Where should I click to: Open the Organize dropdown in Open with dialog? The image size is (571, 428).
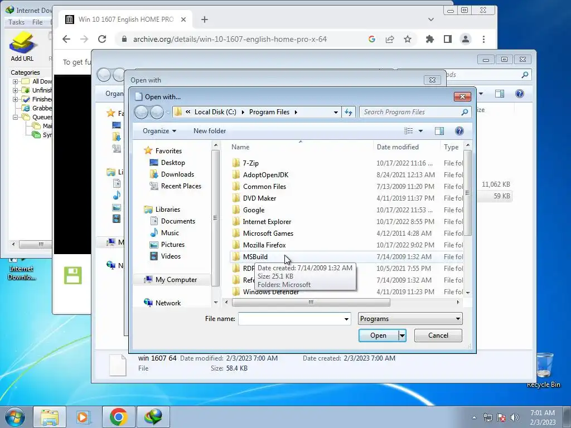pos(159,131)
